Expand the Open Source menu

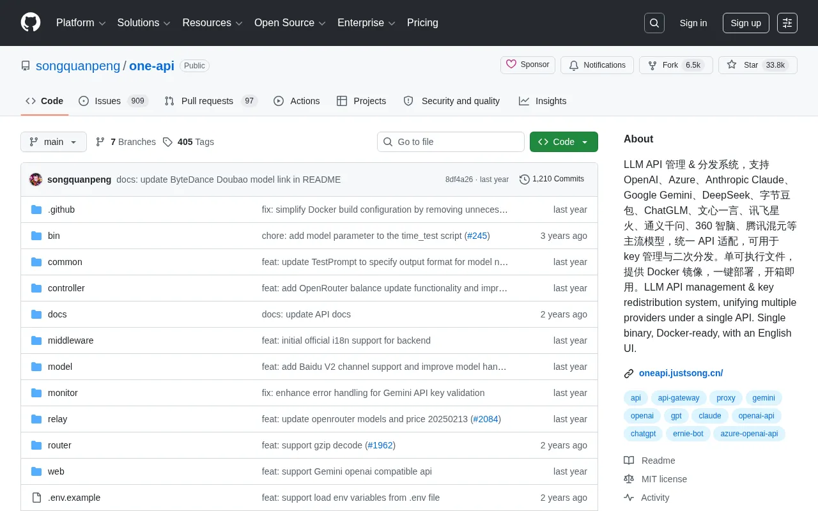290,23
